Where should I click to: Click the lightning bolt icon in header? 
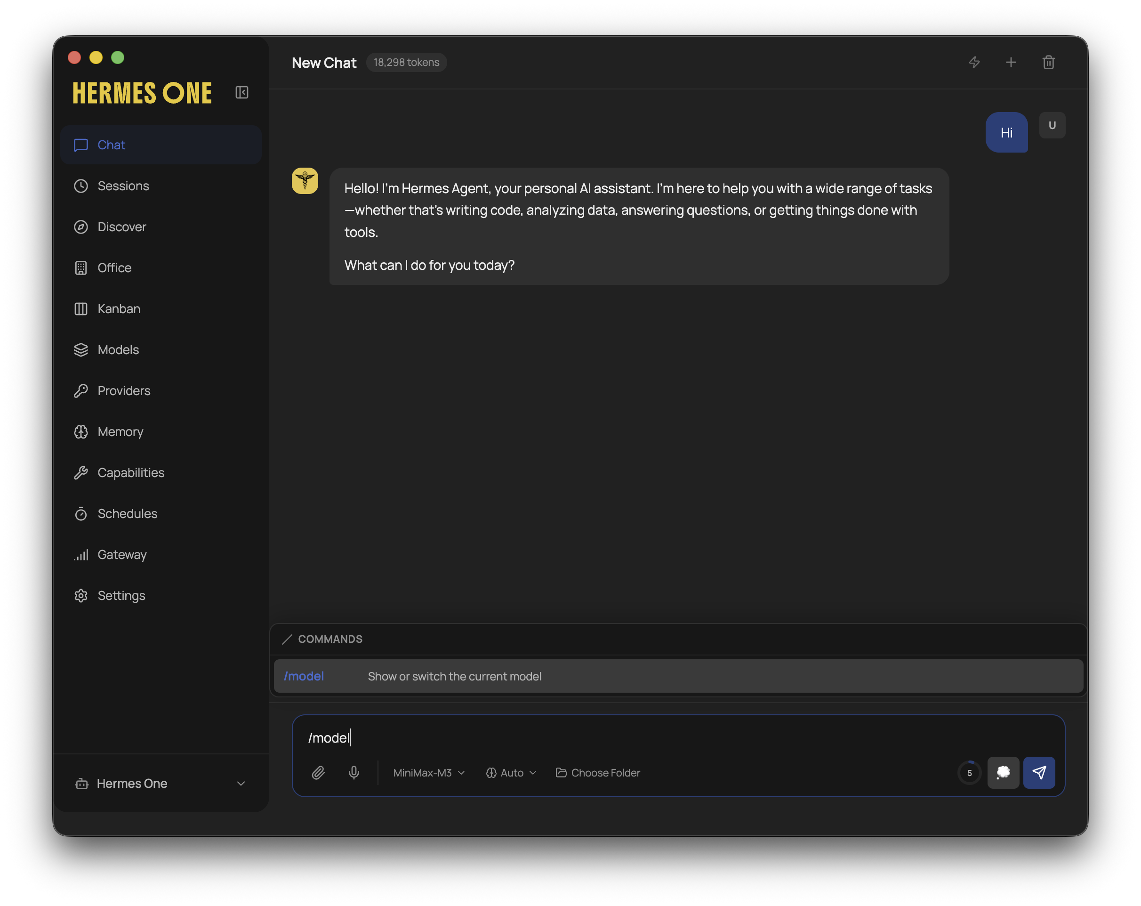click(x=974, y=63)
